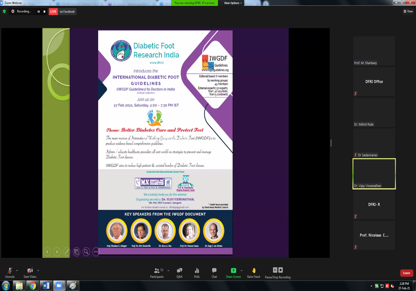Unmute the microphone
This screenshot has width=416, height=291.
pyautogui.click(x=10, y=272)
